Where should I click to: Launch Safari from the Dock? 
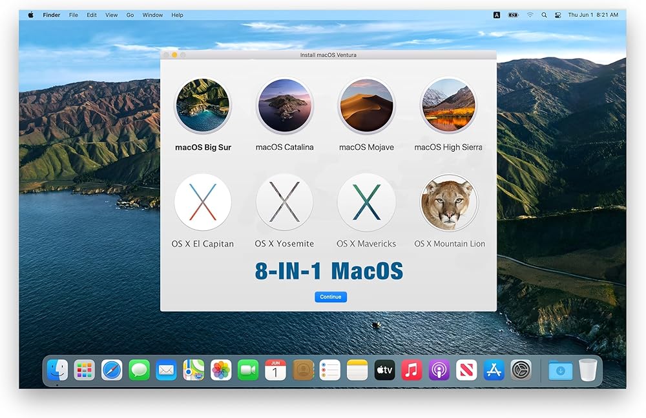pyautogui.click(x=112, y=370)
